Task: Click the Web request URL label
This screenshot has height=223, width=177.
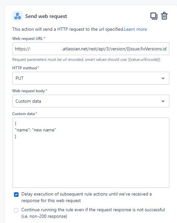Action: coord(29,38)
